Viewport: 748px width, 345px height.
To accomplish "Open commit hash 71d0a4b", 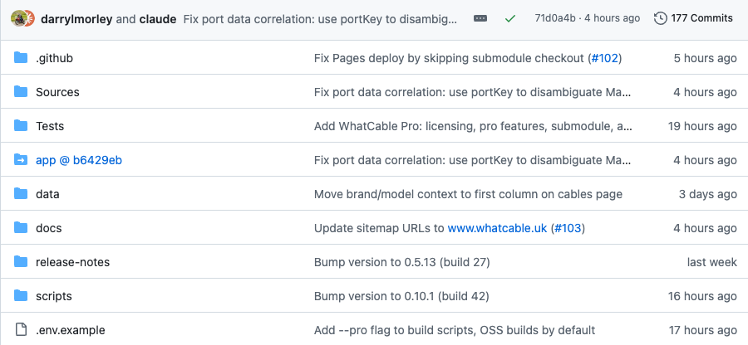I will pyautogui.click(x=555, y=18).
